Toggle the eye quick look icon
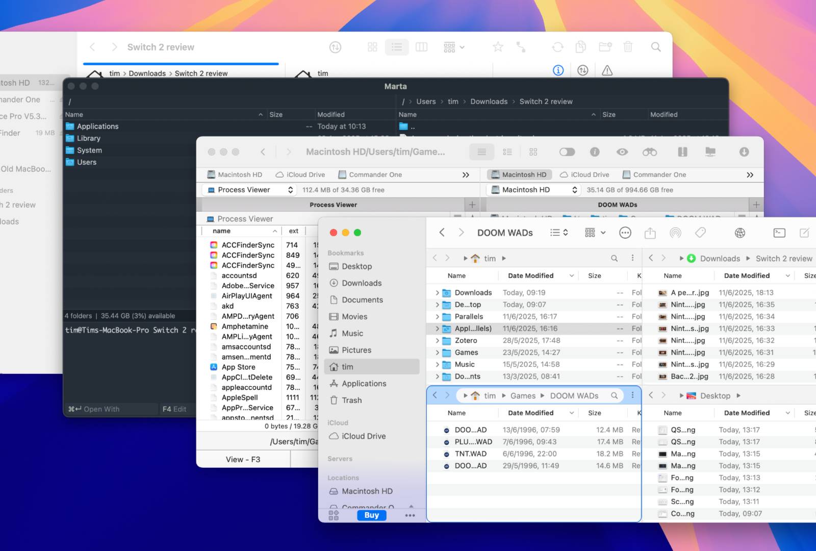Image resolution: width=816 pixels, height=551 pixels. [622, 152]
